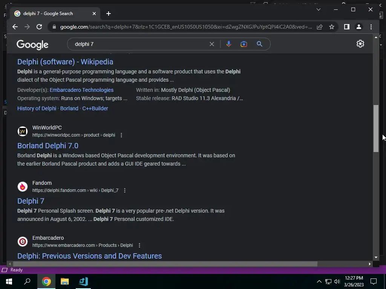This screenshot has width=386, height=289.
Task: Share this page from the address bar
Action: point(320,27)
